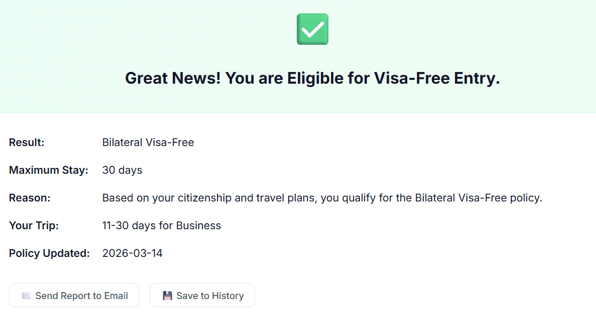596x315 pixels.
Task: Select the 'Reason:' field label
Action: coord(29,198)
